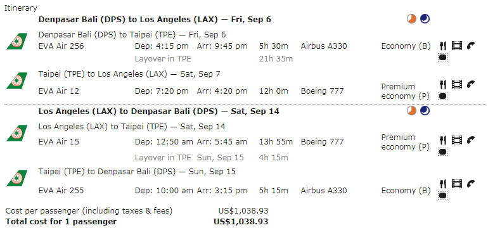Click the EVA Air logo for flight 256
488x230 pixels.
(x=17, y=41)
